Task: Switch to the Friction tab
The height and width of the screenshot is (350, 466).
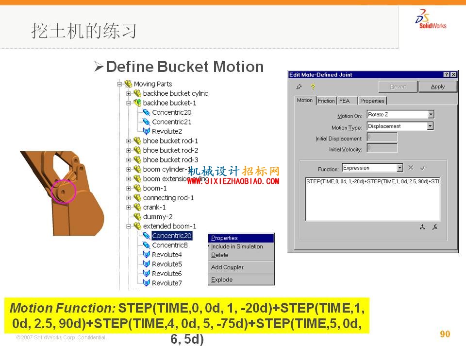Action: coord(326,101)
